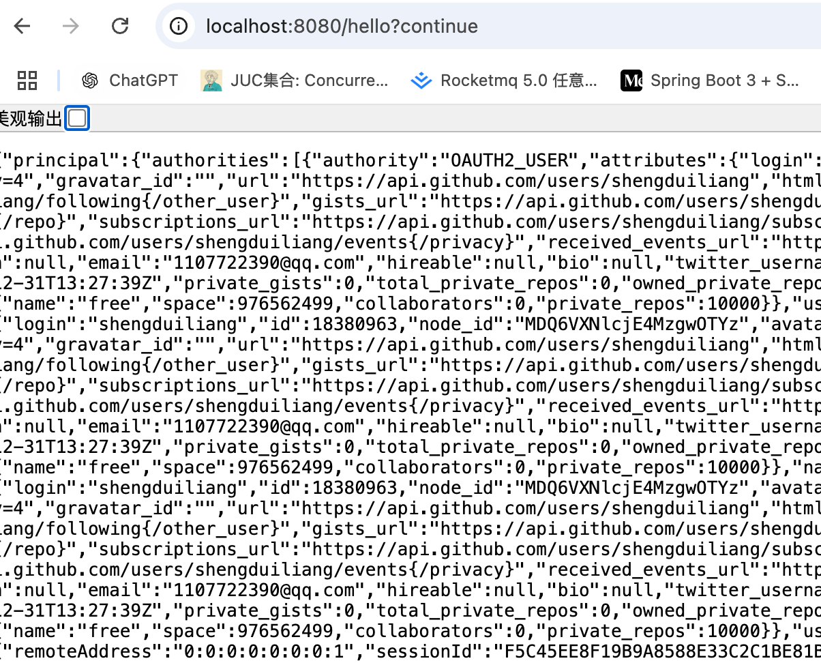Click the Rocketmq 5.0 bookmark icon
This screenshot has height=663, width=821.
pyautogui.click(x=421, y=80)
